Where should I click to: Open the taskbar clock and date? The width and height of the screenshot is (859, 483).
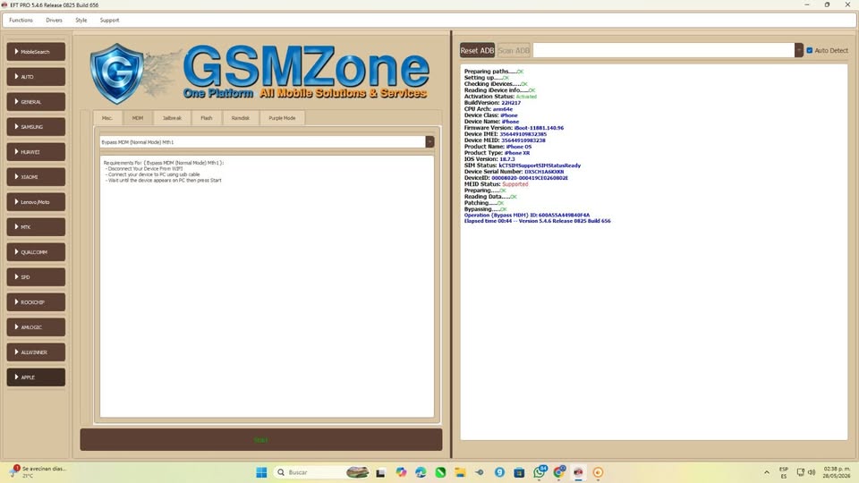click(x=838, y=472)
